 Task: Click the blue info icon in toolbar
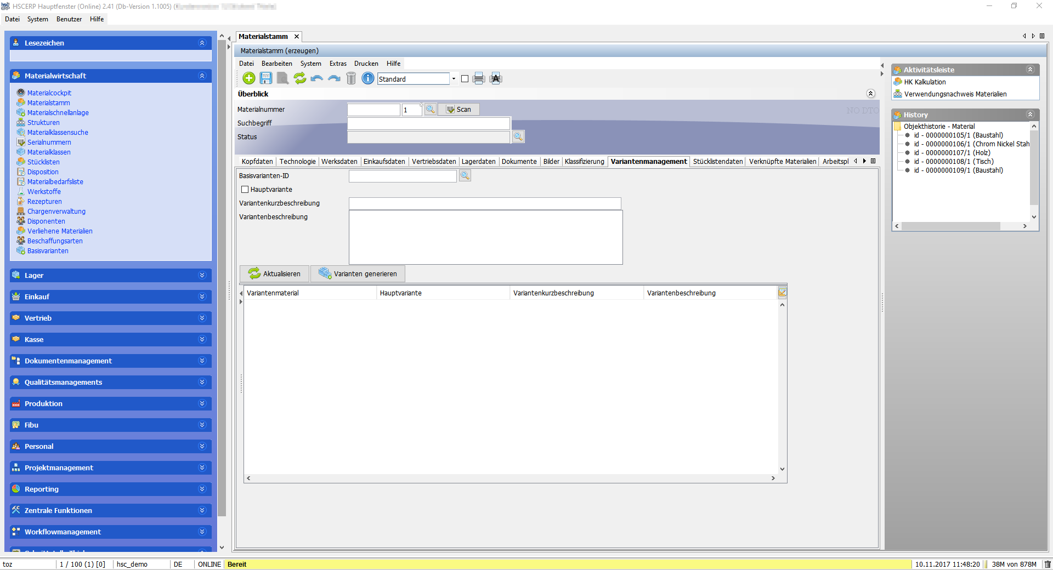(x=368, y=78)
